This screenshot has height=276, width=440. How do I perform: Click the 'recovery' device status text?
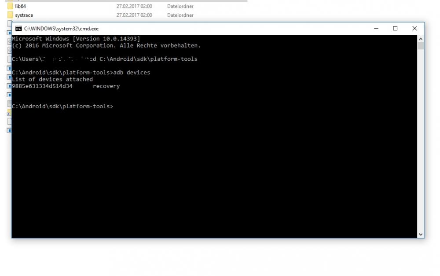(106, 86)
